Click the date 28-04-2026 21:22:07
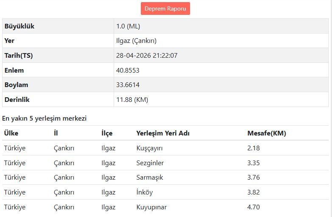This screenshot has height=217, width=333. (x=146, y=56)
